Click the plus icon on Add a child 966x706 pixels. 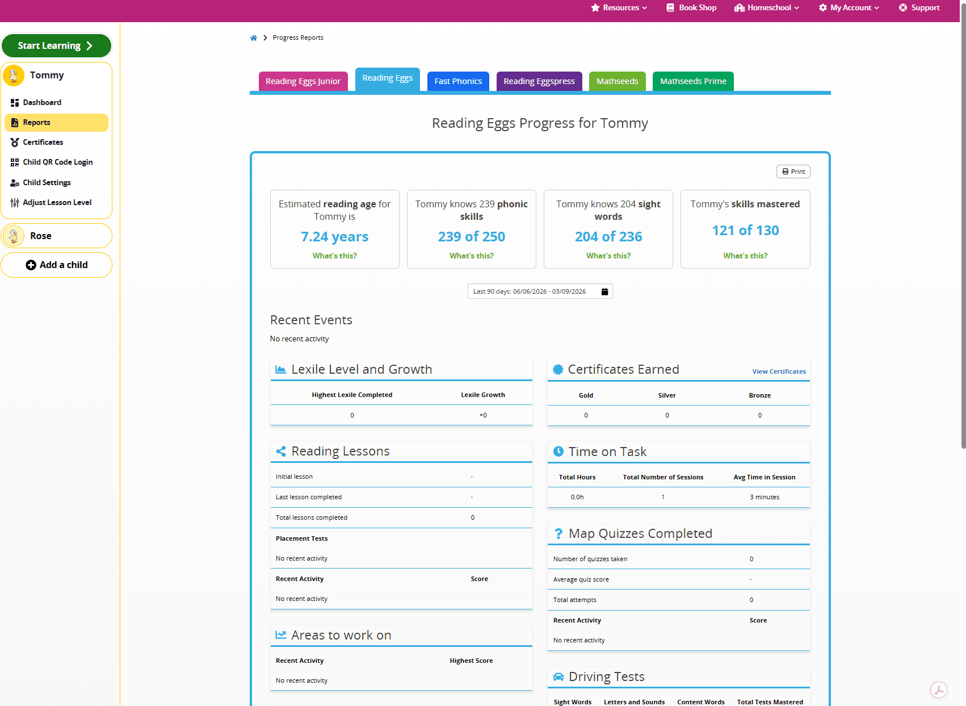tap(31, 265)
